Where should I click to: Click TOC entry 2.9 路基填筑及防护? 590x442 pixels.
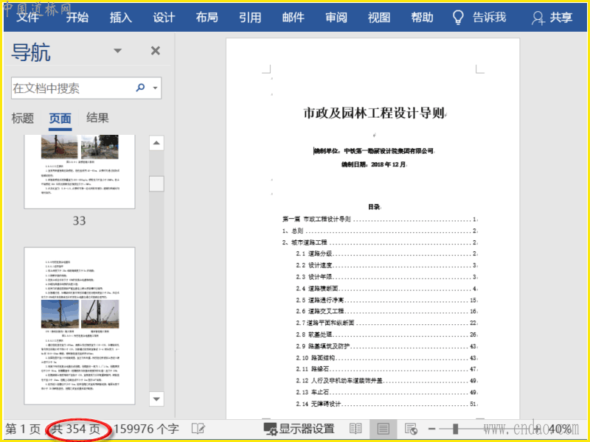pyautogui.click(x=386, y=346)
